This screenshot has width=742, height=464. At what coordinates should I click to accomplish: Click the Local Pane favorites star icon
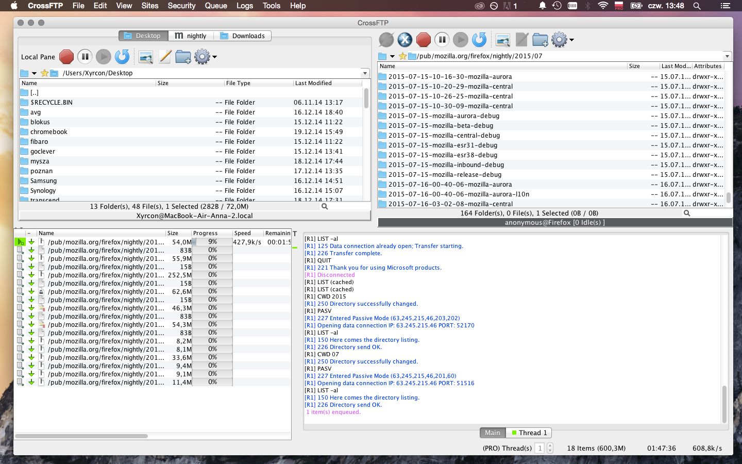click(x=44, y=73)
